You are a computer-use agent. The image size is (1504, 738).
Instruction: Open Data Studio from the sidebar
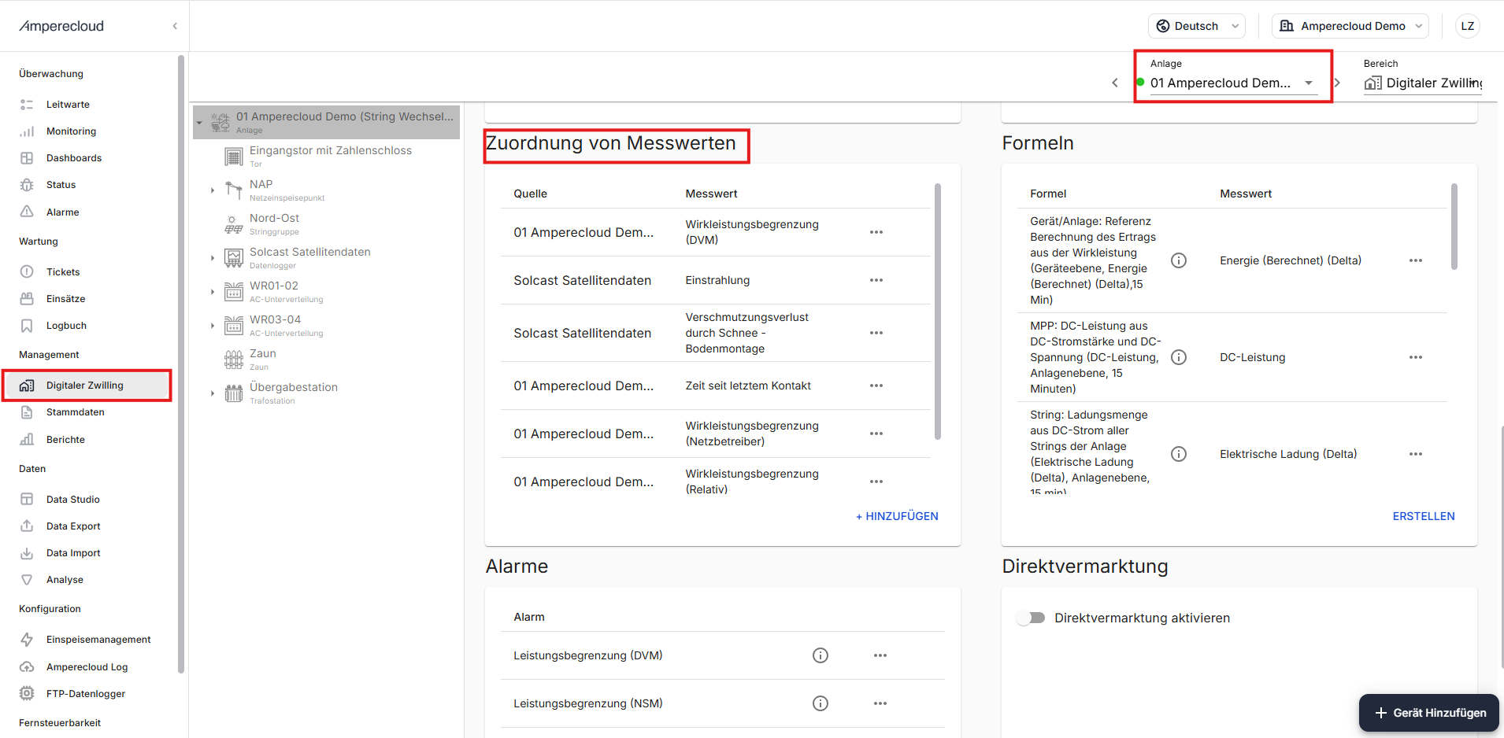(72, 499)
